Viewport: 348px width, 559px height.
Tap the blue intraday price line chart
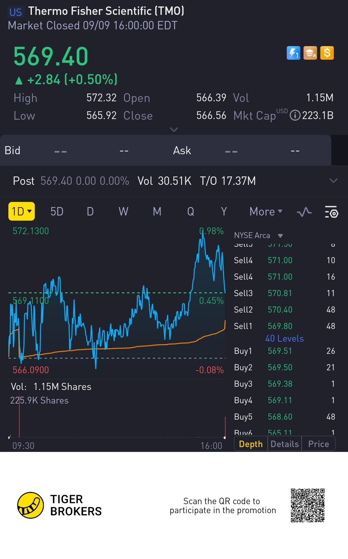117,300
